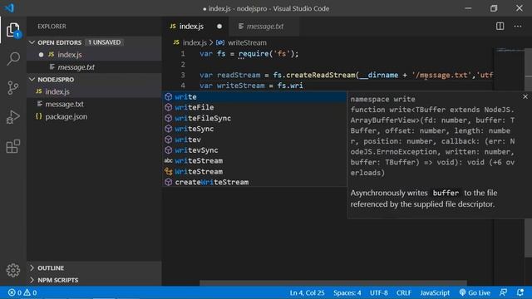Click the EXPLORER panel title
Image resolution: width=532 pixels, height=299 pixels.
click(x=52, y=26)
